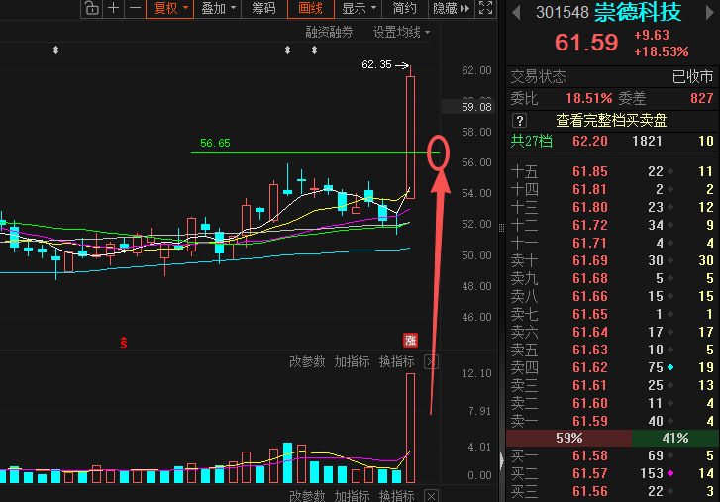Image resolution: width=720 pixels, height=502 pixels.
Task: Click the 共27档 summary row
Action: [x=612, y=141]
